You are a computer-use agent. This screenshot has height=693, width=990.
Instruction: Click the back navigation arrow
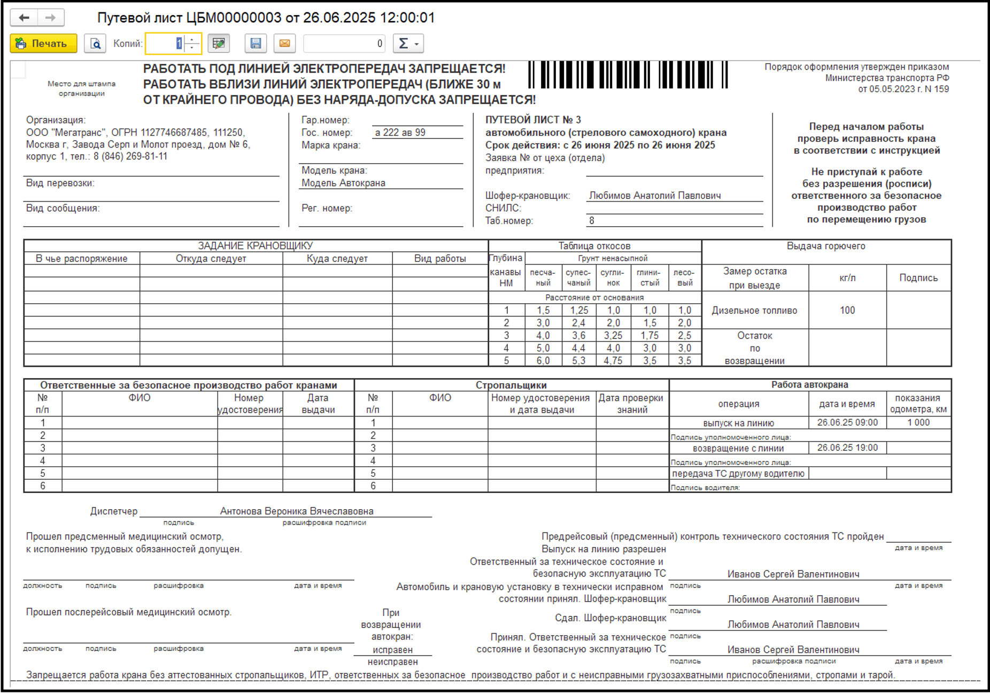[24, 18]
